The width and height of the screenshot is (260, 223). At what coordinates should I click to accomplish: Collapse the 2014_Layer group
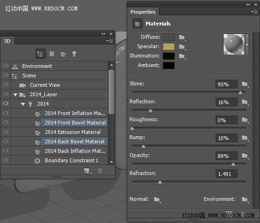pos(16,95)
